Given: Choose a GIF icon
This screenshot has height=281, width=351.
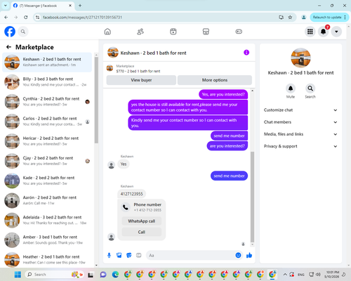Looking at the screenshot, I should pos(139,255).
